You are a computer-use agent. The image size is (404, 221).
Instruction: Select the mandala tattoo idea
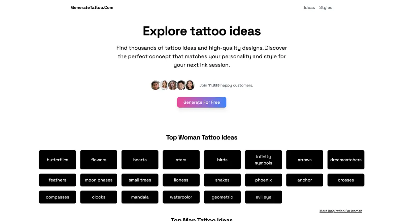tap(140, 197)
